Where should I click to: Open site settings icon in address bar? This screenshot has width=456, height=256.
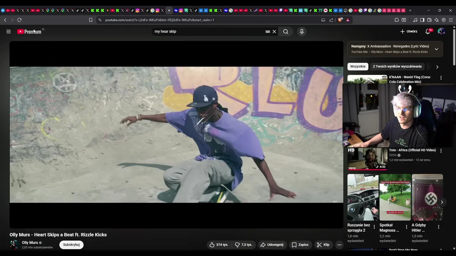[100, 20]
